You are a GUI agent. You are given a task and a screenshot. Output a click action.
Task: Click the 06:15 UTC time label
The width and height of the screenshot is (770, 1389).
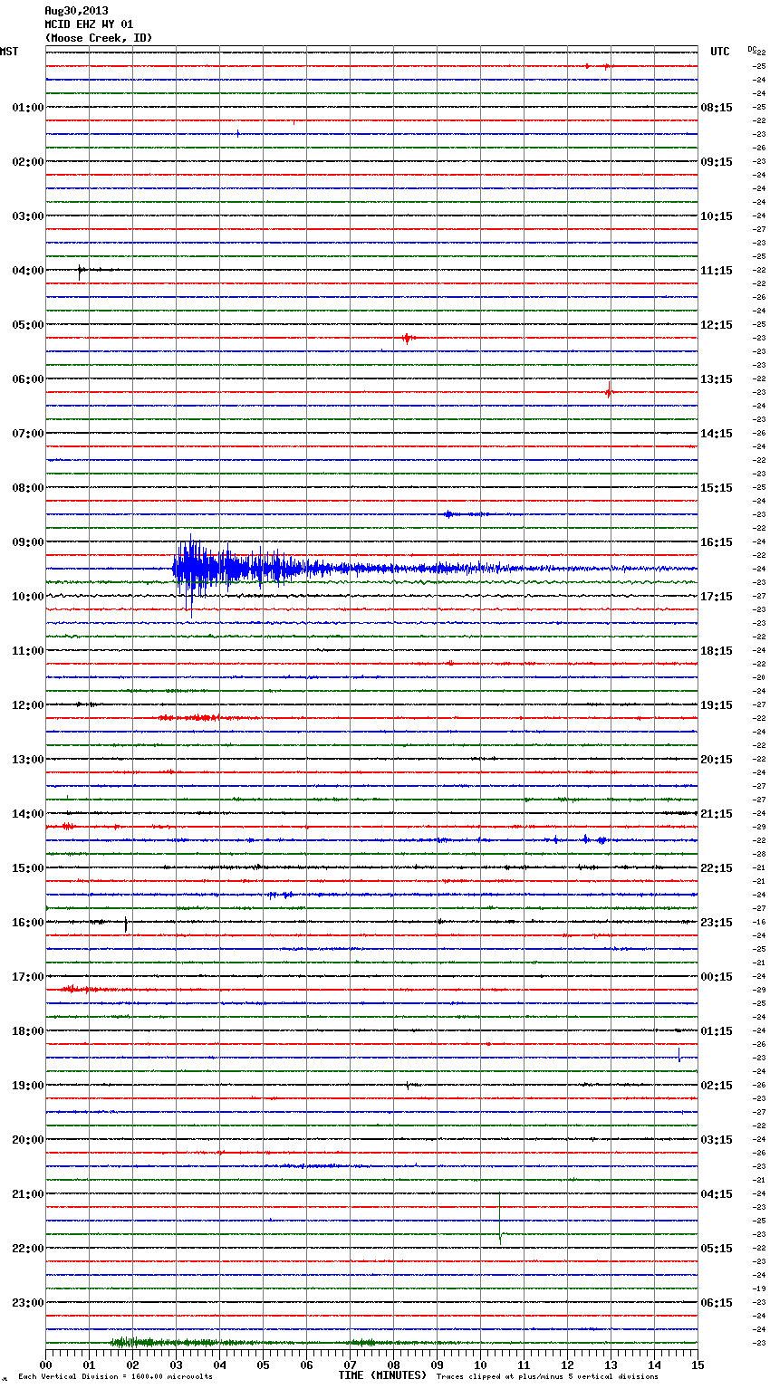[x=717, y=1303]
